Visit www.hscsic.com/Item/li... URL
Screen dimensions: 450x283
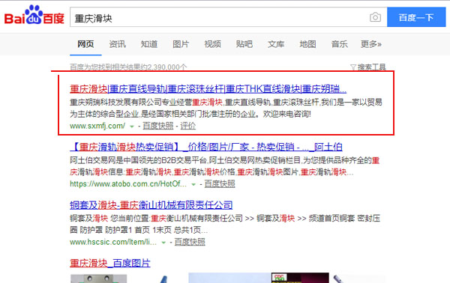113,242
